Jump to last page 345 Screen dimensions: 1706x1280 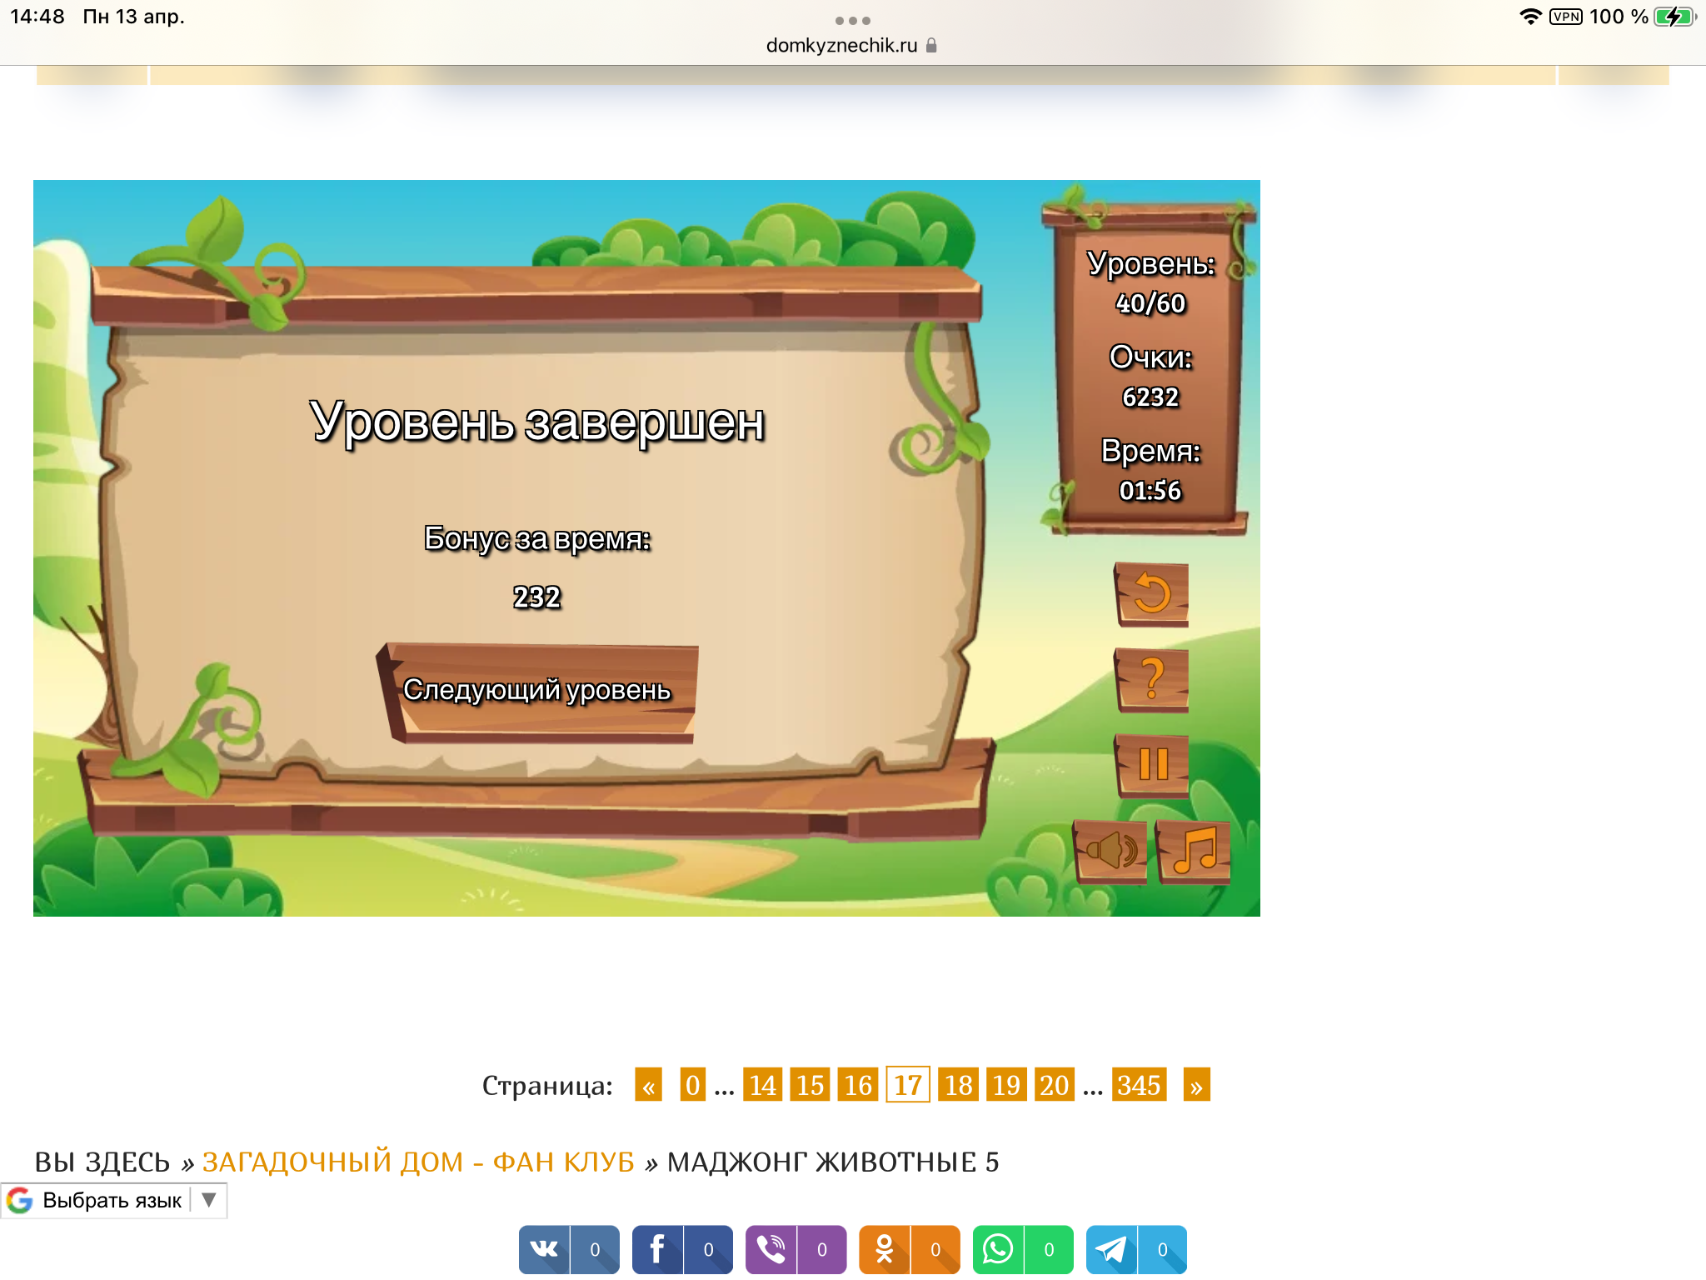point(1138,1085)
